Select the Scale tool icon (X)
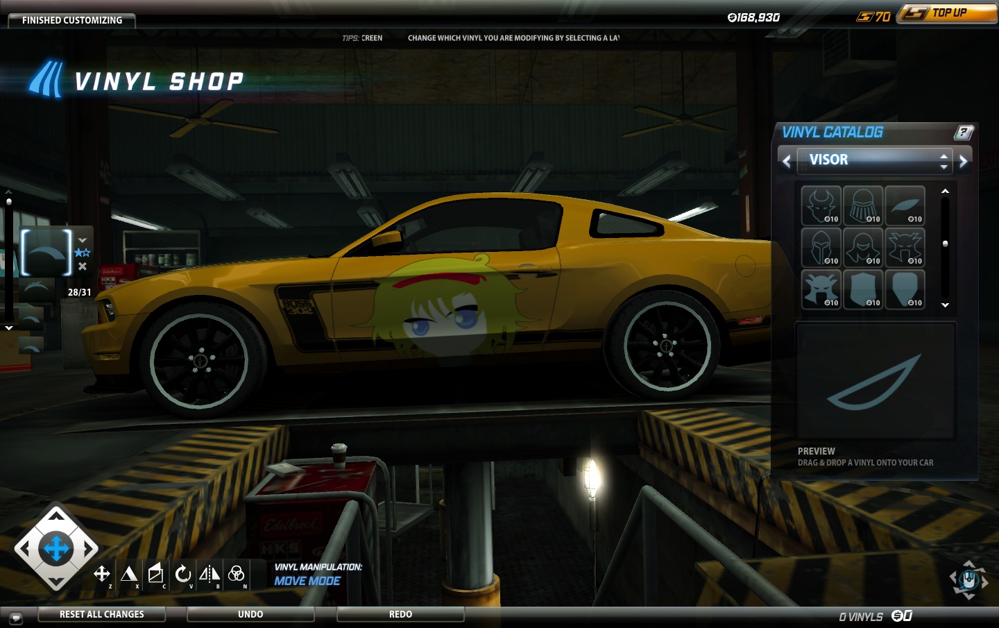This screenshot has width=999, height=628. point(129,574)
